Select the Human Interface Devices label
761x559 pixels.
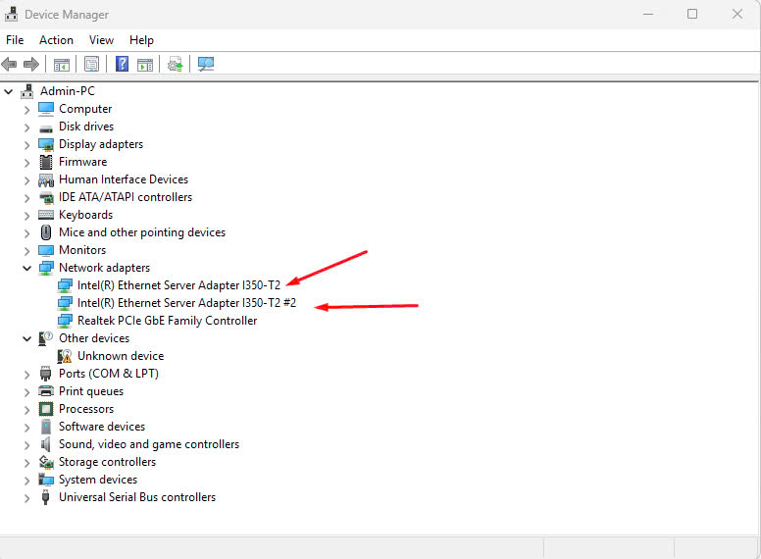[x=124, y=179]
